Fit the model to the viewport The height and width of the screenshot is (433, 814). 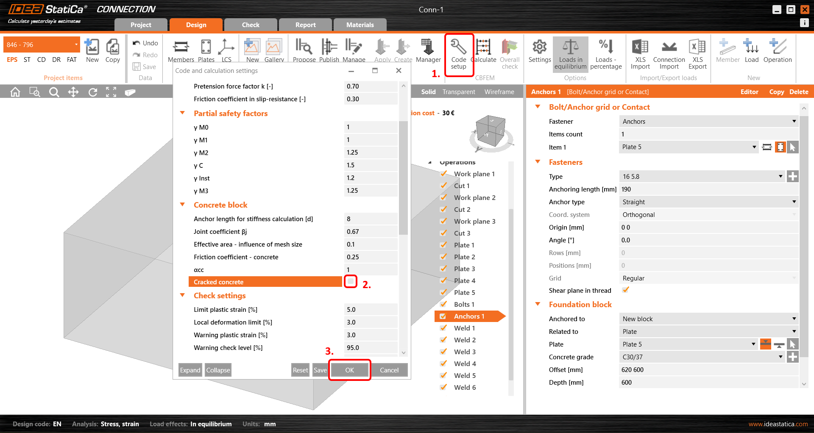click(x=111, y=92)
